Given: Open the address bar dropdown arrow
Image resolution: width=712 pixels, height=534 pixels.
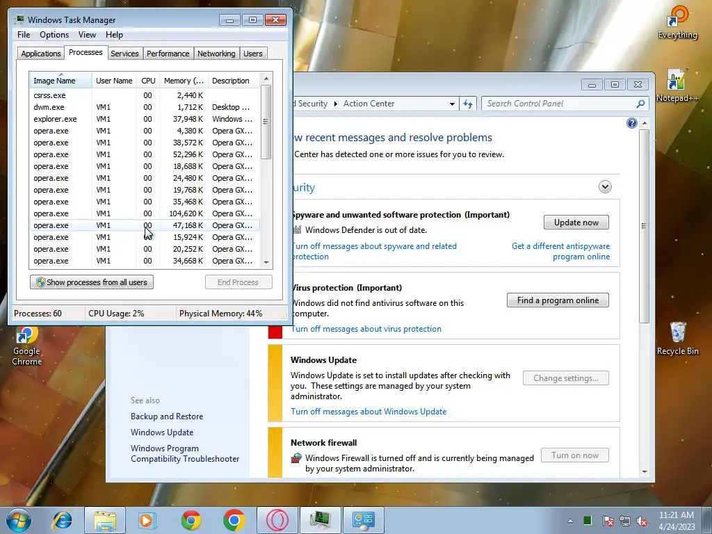Looking at the screenshot, I should point(452,104).
